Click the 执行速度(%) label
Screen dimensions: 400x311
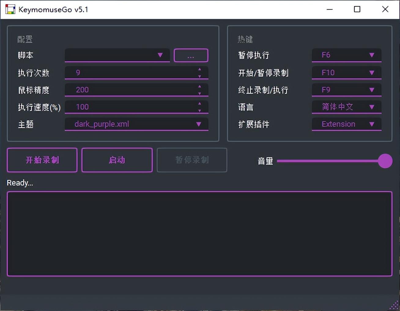(x=39, y=107)
